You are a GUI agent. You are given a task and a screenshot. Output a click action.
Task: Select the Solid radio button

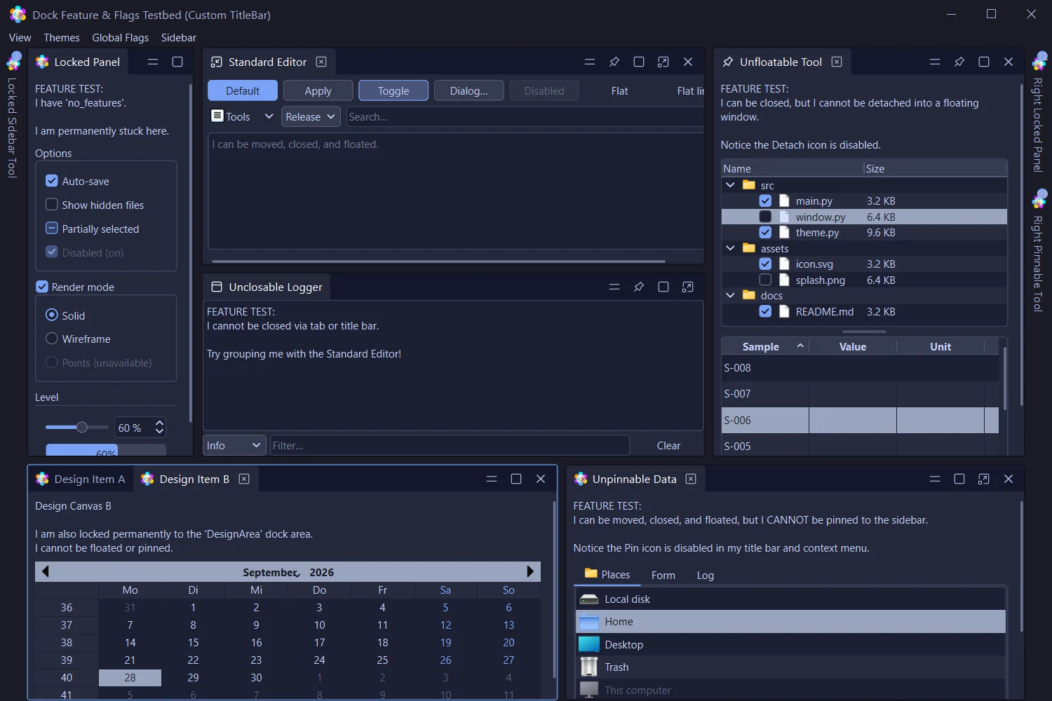point(52,315)
